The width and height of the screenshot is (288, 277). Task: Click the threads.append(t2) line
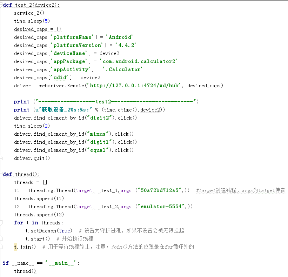[39, 215]
